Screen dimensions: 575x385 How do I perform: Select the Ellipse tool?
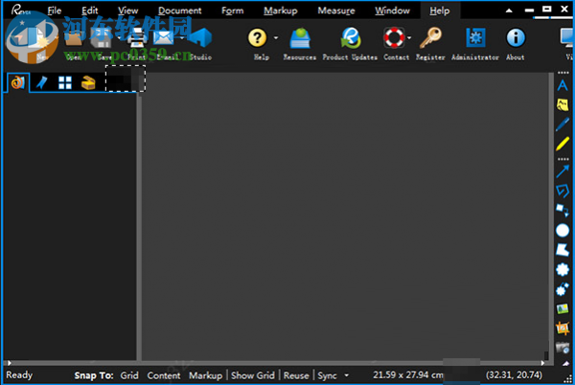click(563, 231)
